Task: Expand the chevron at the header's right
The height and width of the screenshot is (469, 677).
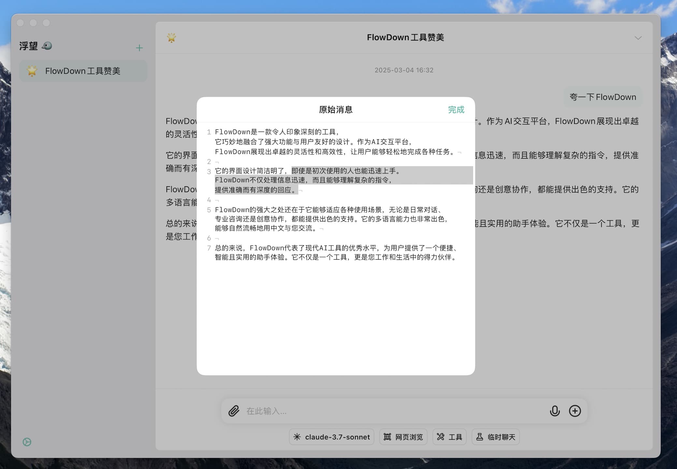Action: tap(638, 38)
